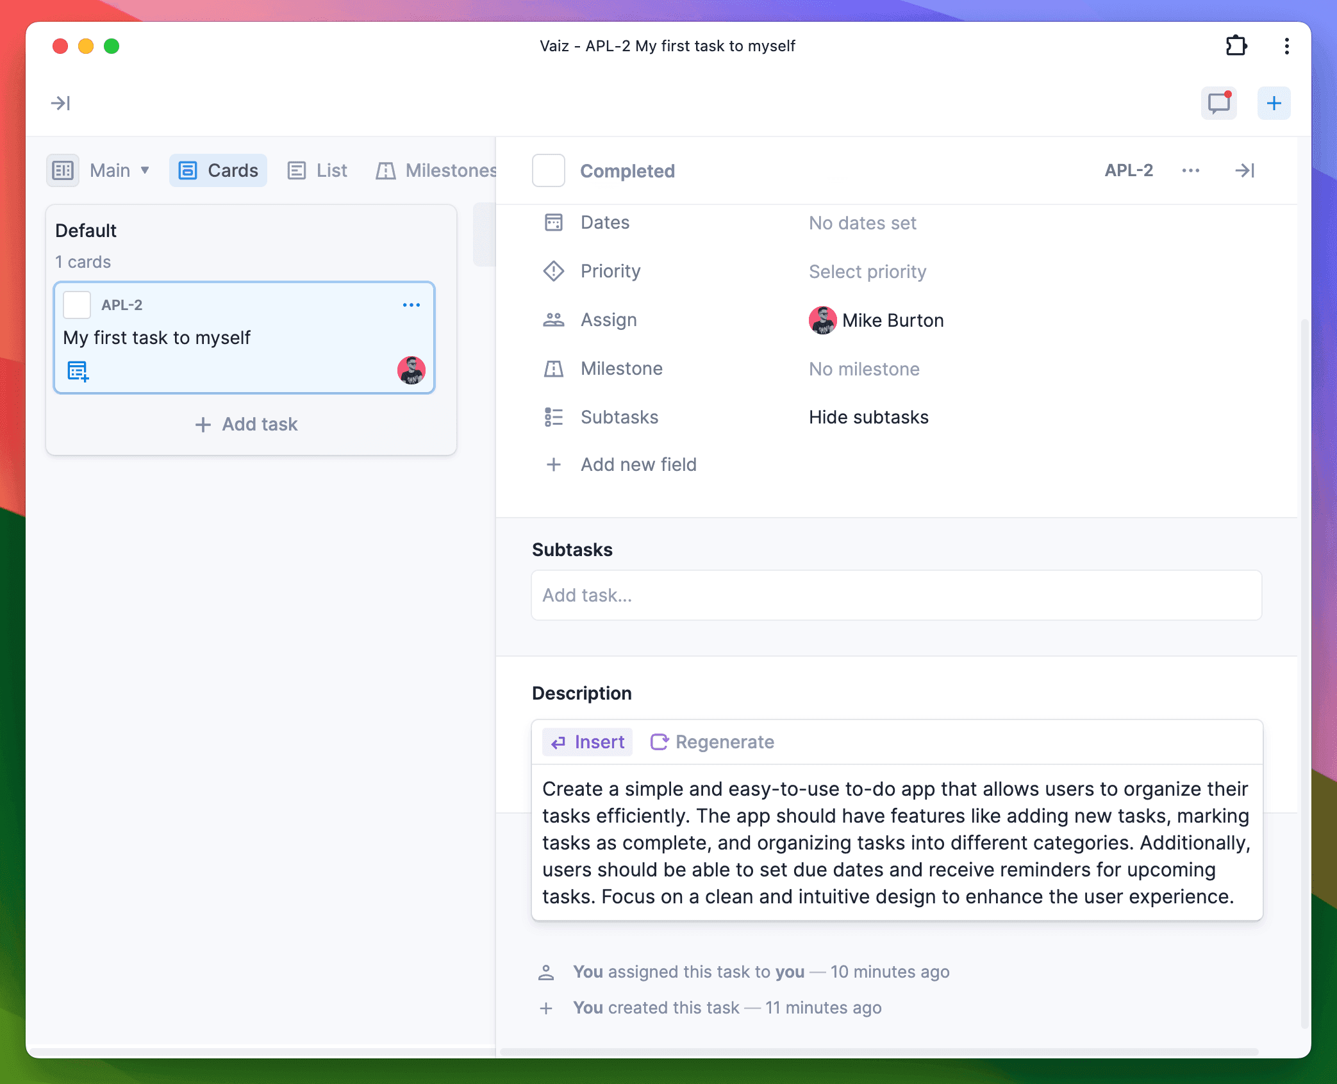This screenshot has height=1084, width=1337.
Task: Collapse the task detail panel arrow
Action: coord(1244,170)
